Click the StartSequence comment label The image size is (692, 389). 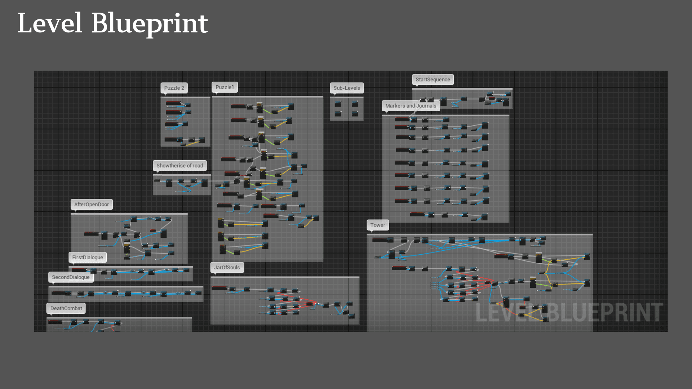click(432, 80)
